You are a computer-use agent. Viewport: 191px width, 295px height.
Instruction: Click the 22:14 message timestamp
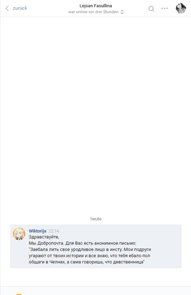click(54, 231)
